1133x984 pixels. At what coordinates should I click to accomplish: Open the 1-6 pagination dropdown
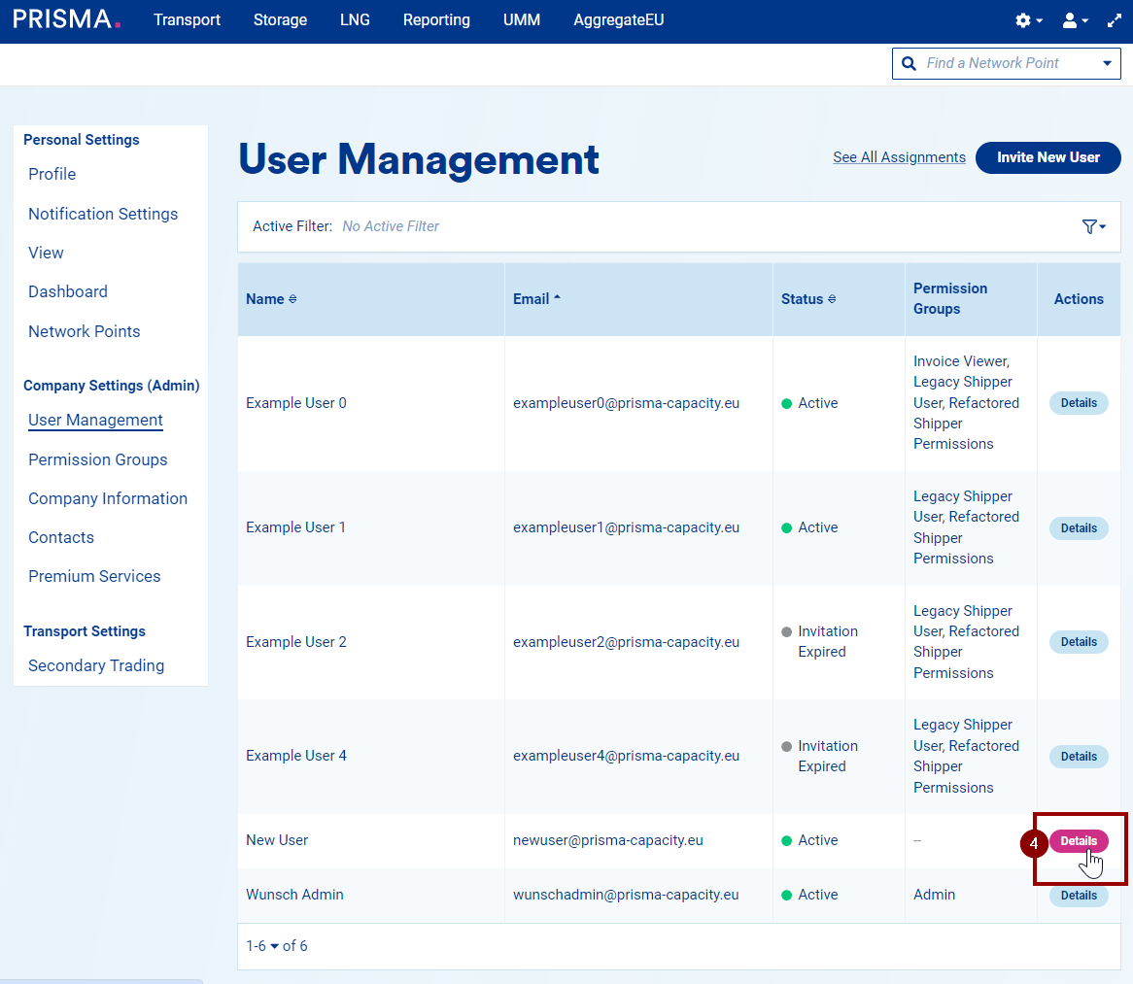tap(261, 946)
